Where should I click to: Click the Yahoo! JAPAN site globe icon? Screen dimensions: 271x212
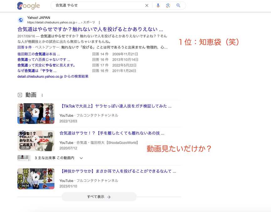click(21, 20)
